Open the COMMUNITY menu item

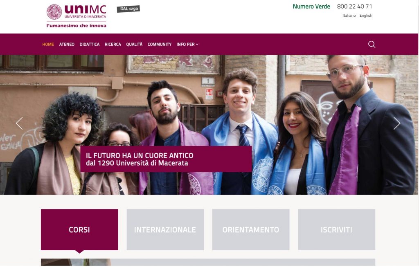160,44
